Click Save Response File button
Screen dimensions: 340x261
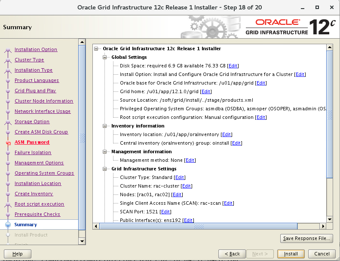point(306,239)
